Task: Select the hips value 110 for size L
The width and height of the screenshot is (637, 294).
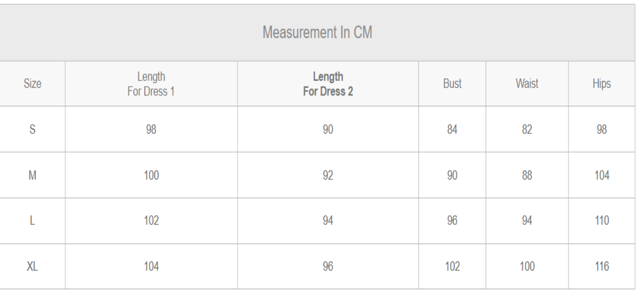Action: tap(602, 221)
